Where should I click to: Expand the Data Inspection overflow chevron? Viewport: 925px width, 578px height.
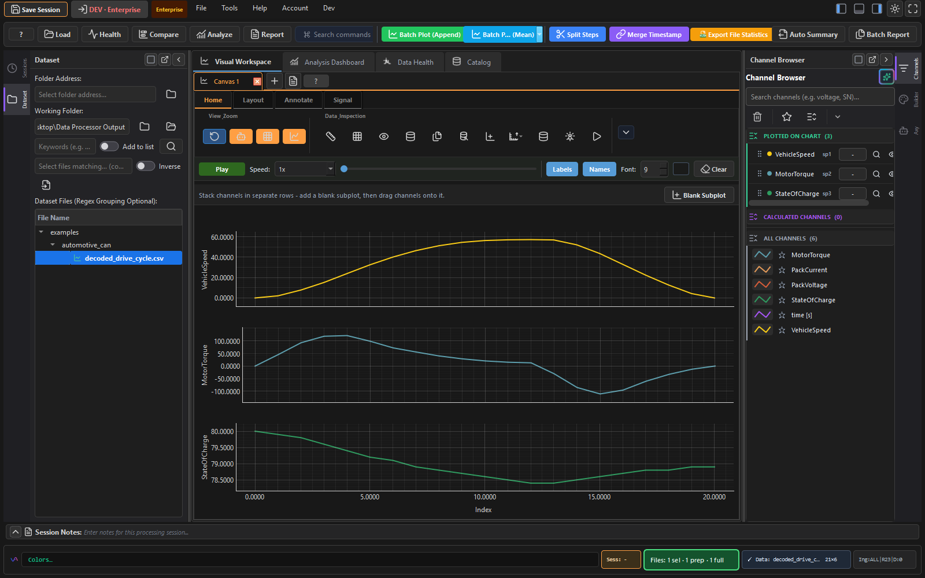point(626,132)
